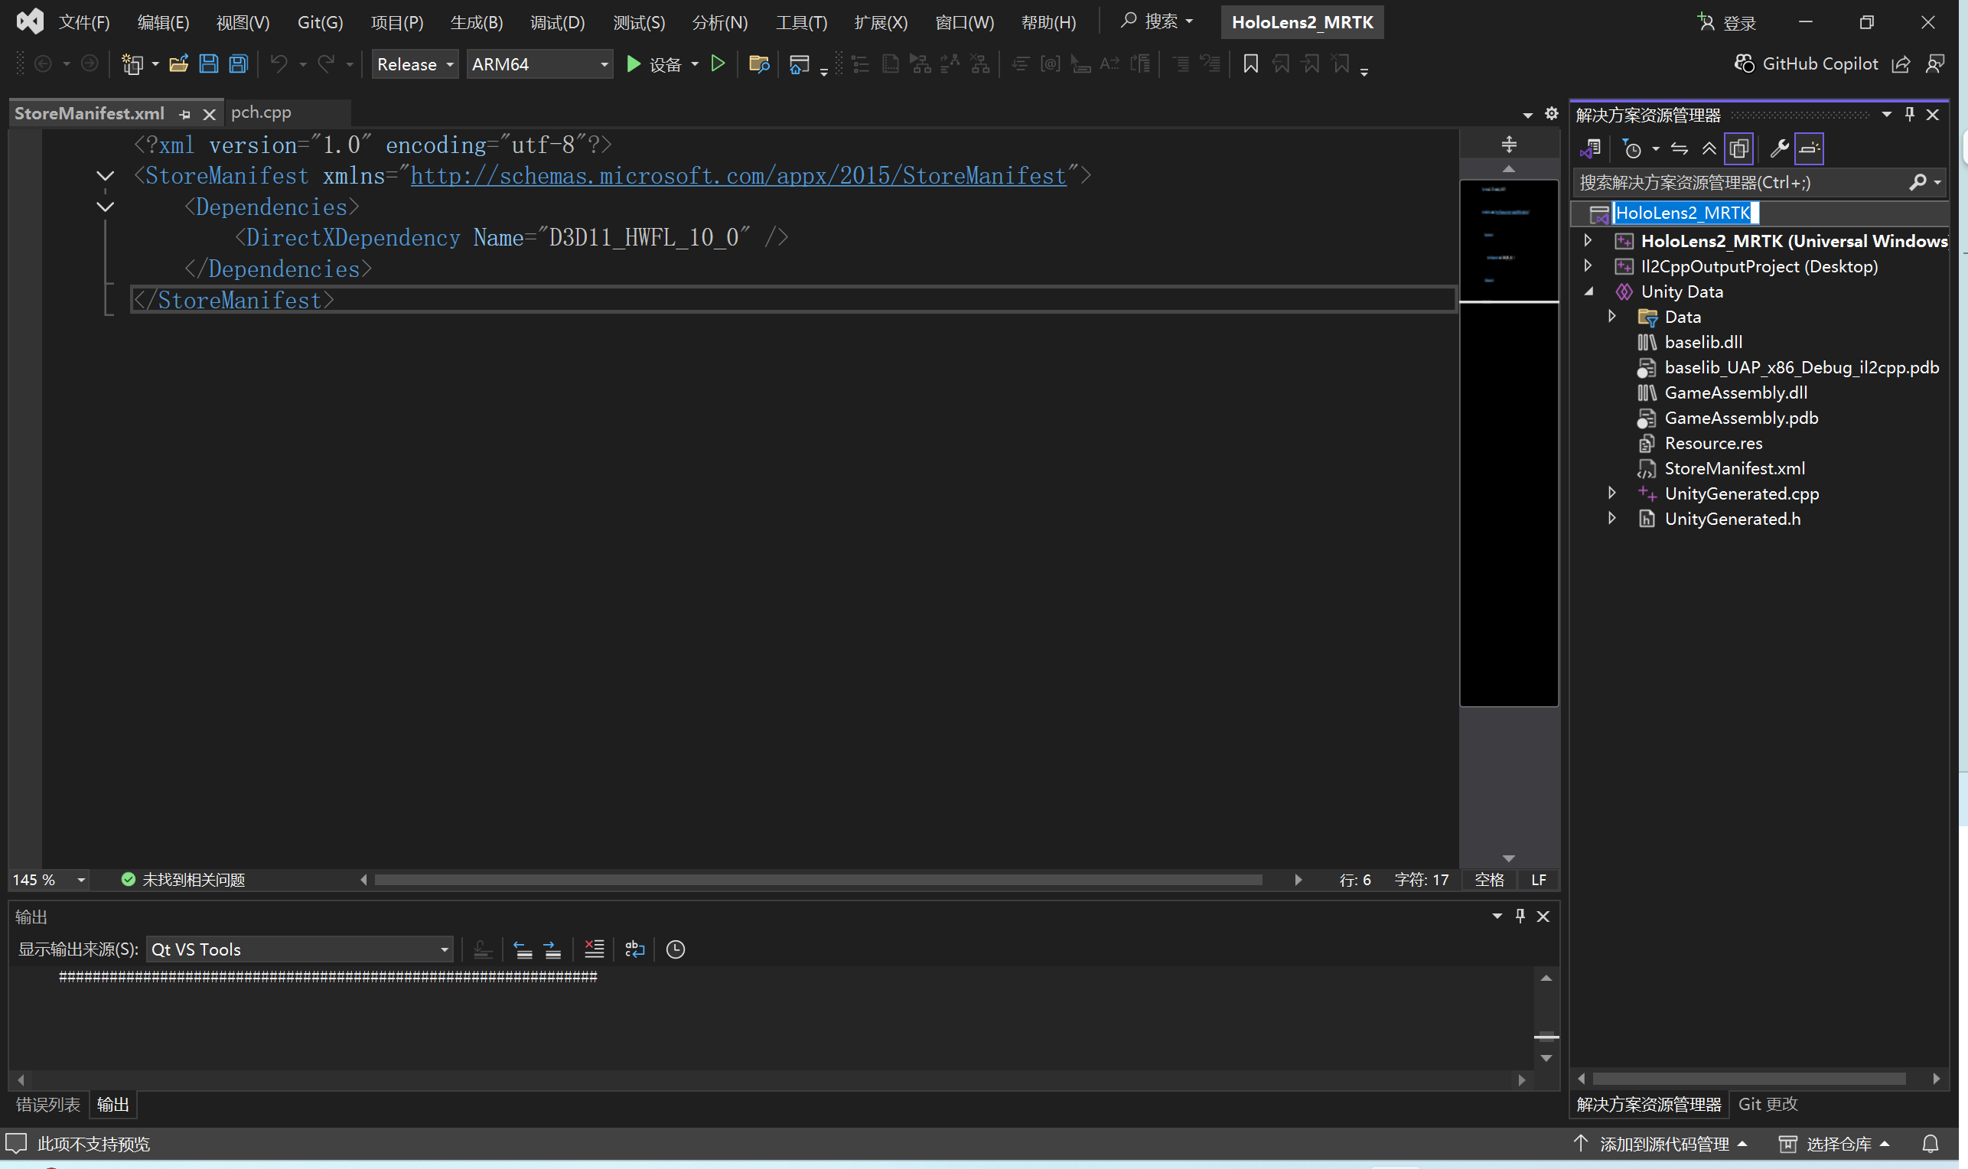This screenshot has height=1169, width=1968.
Task: Expand the Il2CppOutputProject tree node
Action: pos(1588,266)
